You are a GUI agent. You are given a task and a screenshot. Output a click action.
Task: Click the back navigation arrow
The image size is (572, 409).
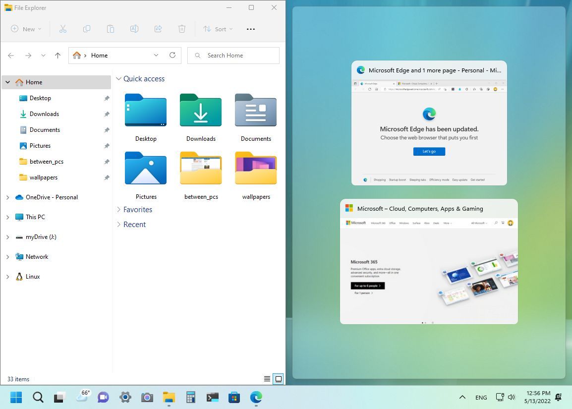pyautogui.click(x=11, y=55)
